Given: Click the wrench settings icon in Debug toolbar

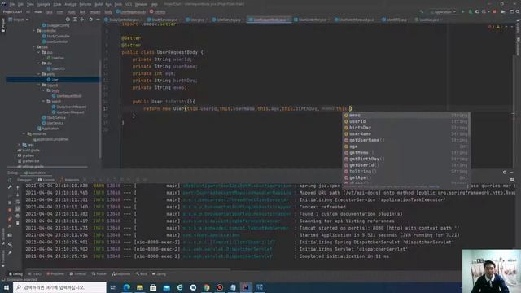Looking at the screenshot, I should click(10, 187).
